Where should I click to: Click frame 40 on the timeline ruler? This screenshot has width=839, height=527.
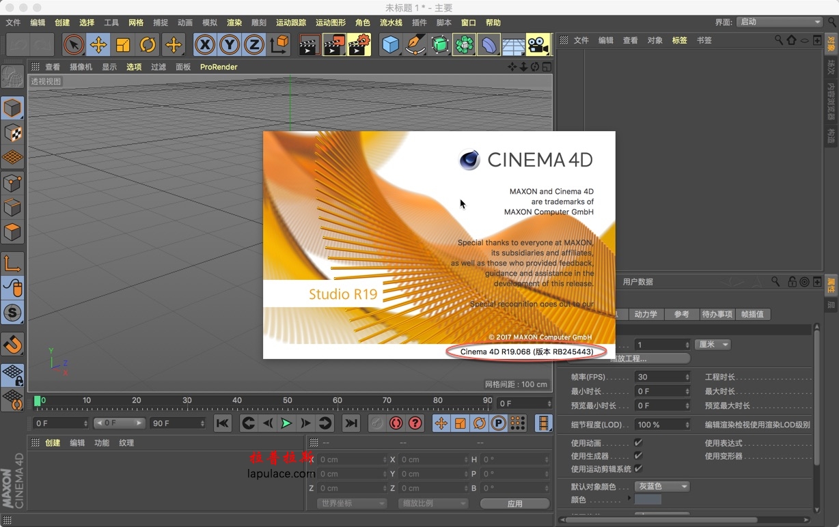[237, 401]
